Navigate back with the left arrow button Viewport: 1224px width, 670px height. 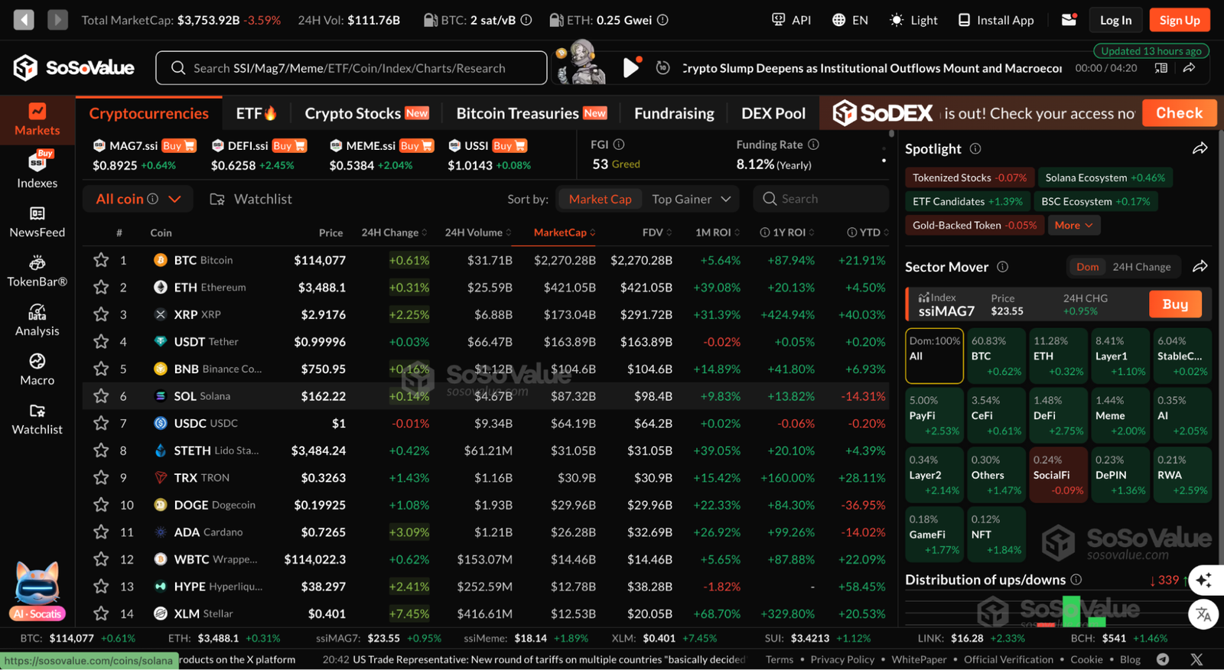point(24,20)
